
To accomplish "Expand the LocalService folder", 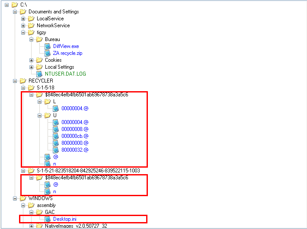I will click(x=23, y=19).
